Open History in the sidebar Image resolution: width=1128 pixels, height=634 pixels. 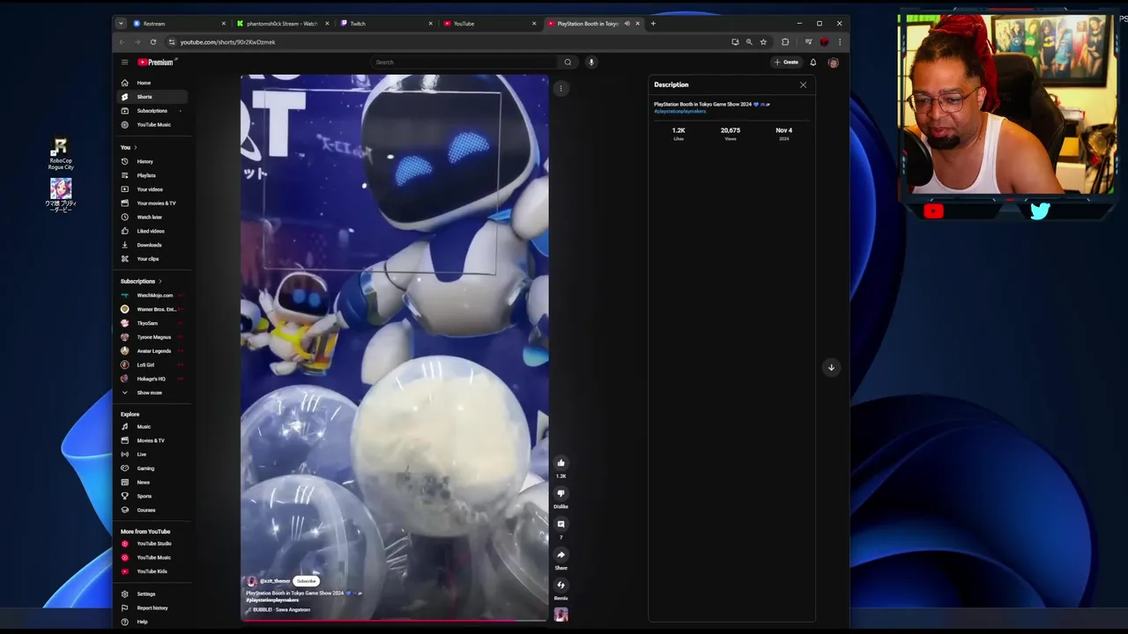point(151,162)
